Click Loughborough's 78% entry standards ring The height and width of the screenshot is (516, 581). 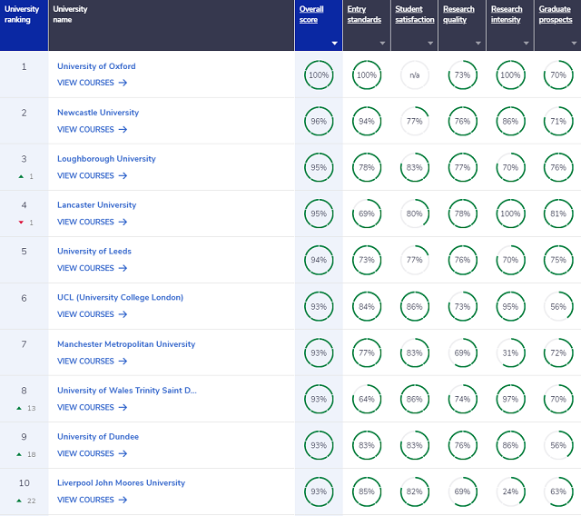point(367,167)
